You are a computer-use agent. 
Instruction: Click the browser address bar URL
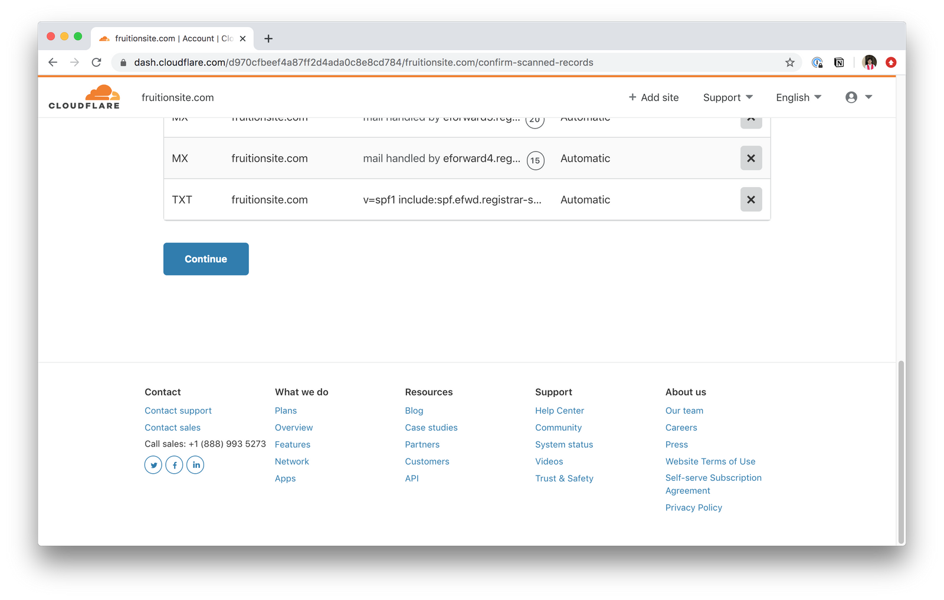point(363,63)
